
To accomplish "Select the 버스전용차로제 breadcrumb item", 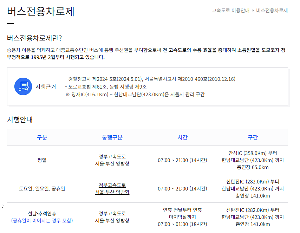I will click(272, 11).
